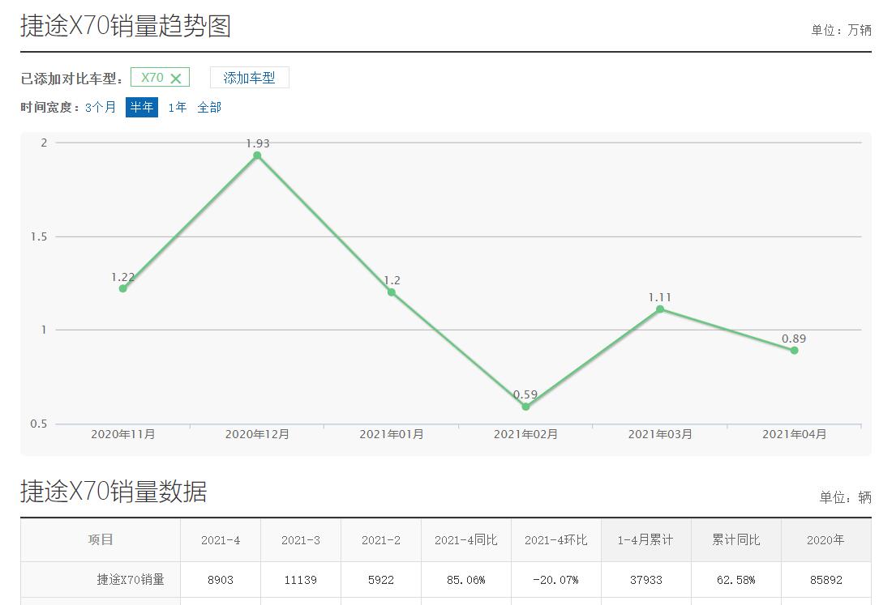Click the 2021年03月 data point 1.11
The image size is (879, 605).
click(x=660, y=309)
